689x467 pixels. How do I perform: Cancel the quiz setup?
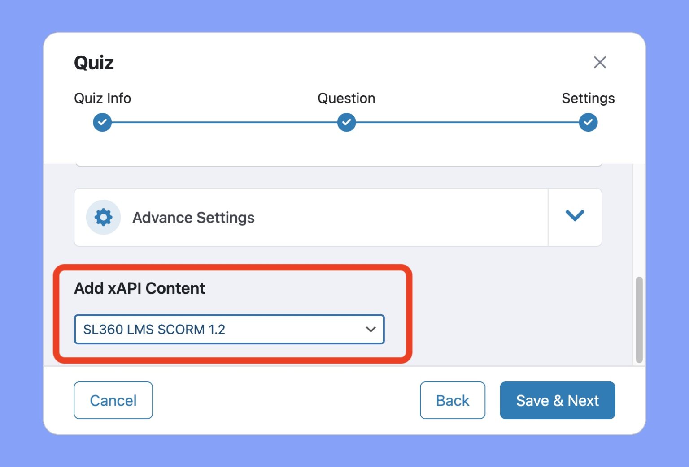[x=113, y=400]
